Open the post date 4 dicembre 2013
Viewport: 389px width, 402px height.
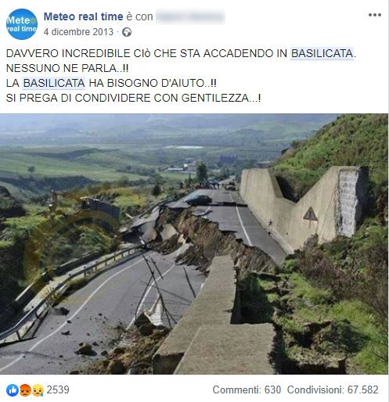point(78,32)
